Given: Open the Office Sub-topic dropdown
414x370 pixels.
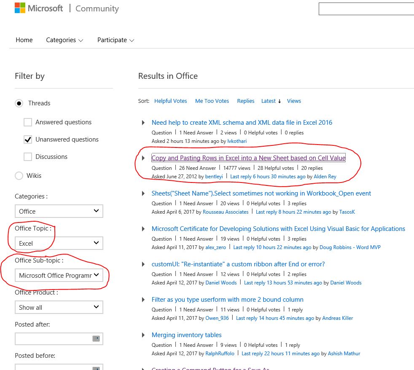Looking at the screenshot, I should pos(59,275).
